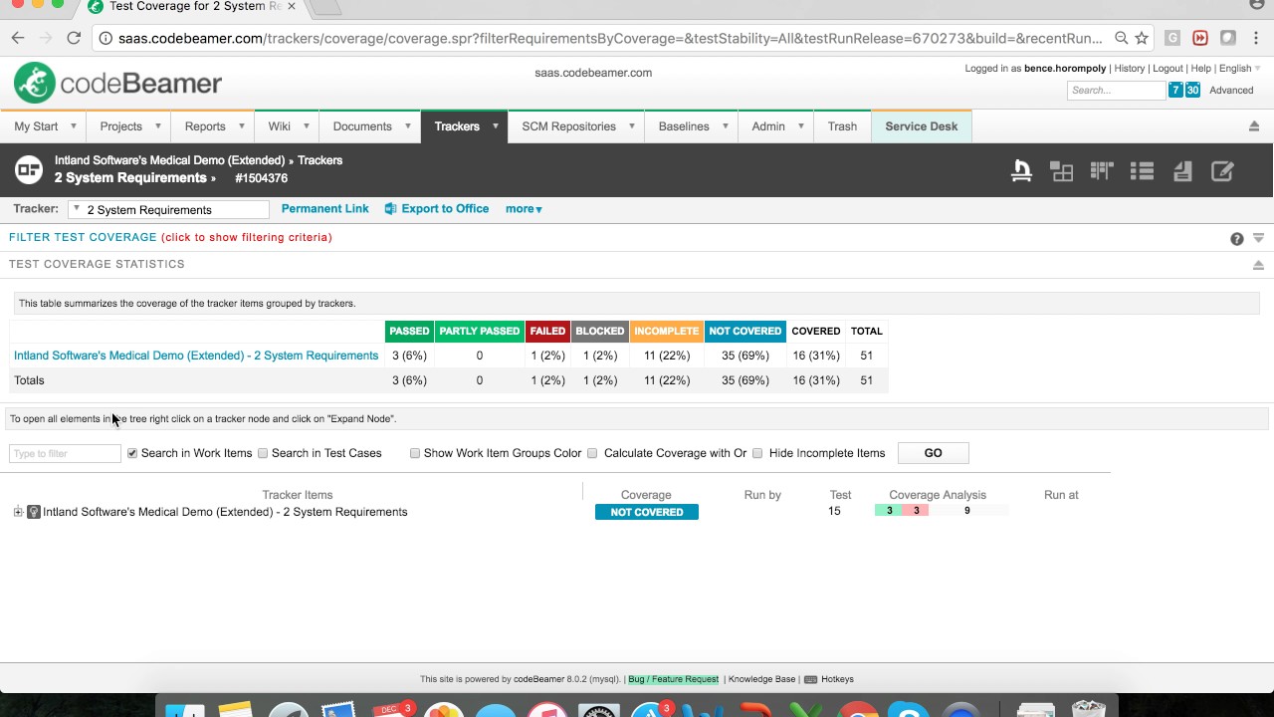The width and height of the screenshot is (1274, 717).
Task: Open the Medical Demo project link in statistics table
Action: pyautogui.click(x=196, y=356)
